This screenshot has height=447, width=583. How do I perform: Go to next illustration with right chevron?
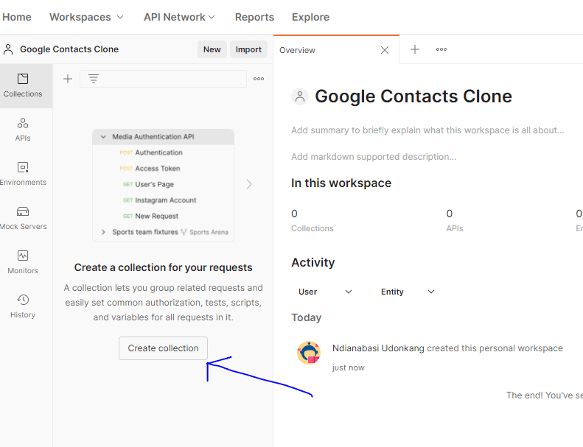coord(248,184)
